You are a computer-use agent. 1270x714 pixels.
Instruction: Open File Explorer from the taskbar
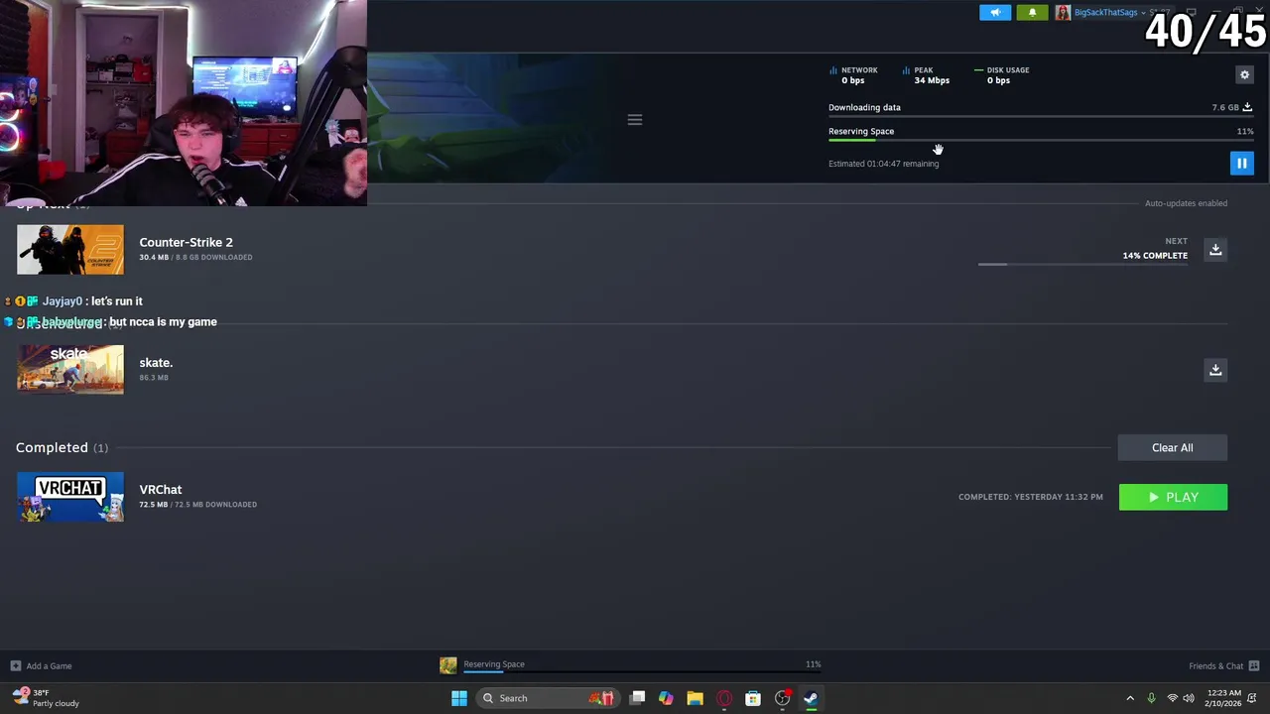click(x=695, y=698)
